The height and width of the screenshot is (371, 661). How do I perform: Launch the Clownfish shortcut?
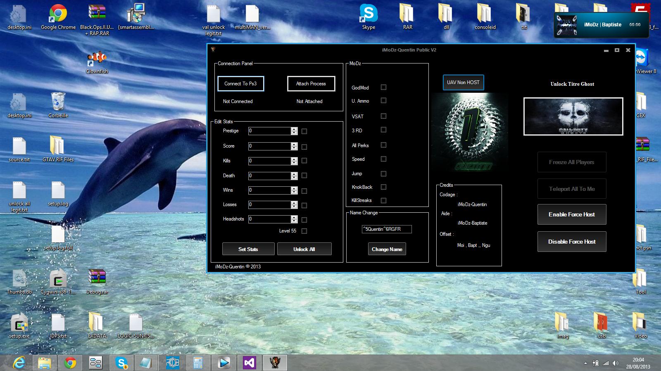point(97,63)
